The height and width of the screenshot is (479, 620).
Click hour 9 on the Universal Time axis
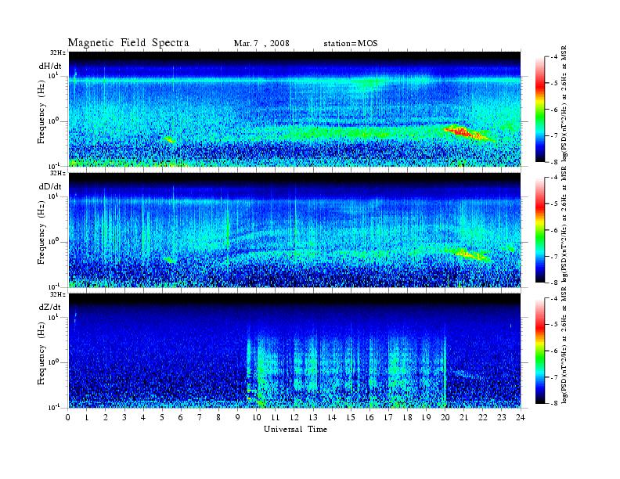tap(238, 417)
